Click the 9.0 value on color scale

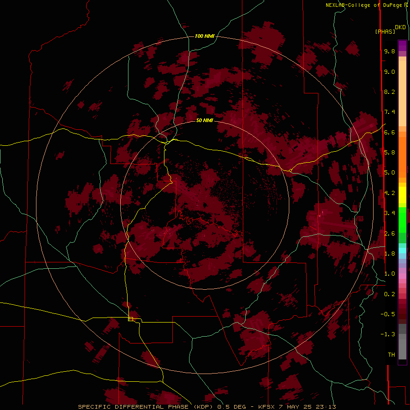[x=389, y=72]
